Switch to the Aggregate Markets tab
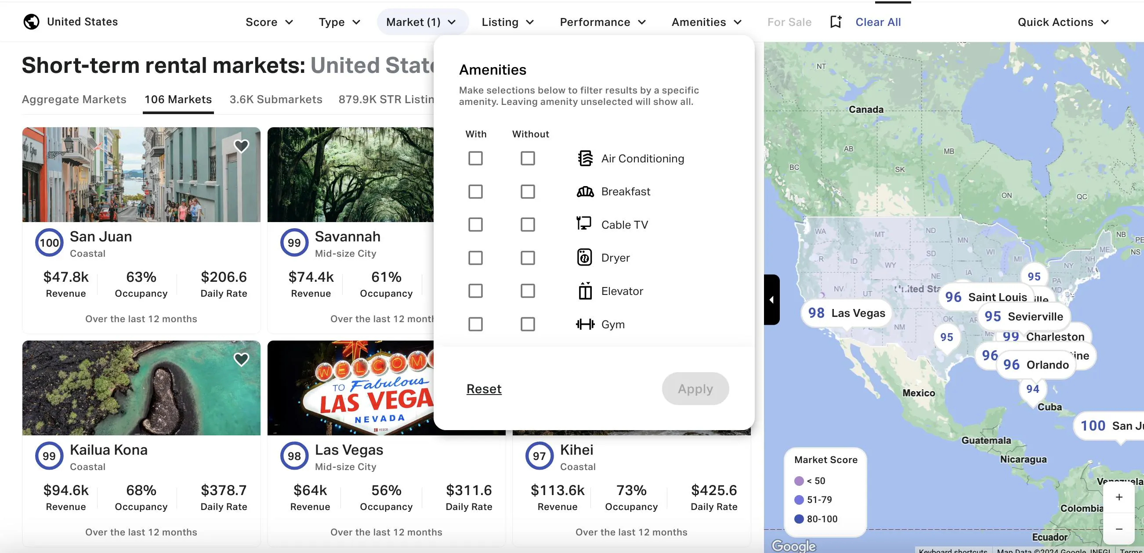 pos(74,100)
